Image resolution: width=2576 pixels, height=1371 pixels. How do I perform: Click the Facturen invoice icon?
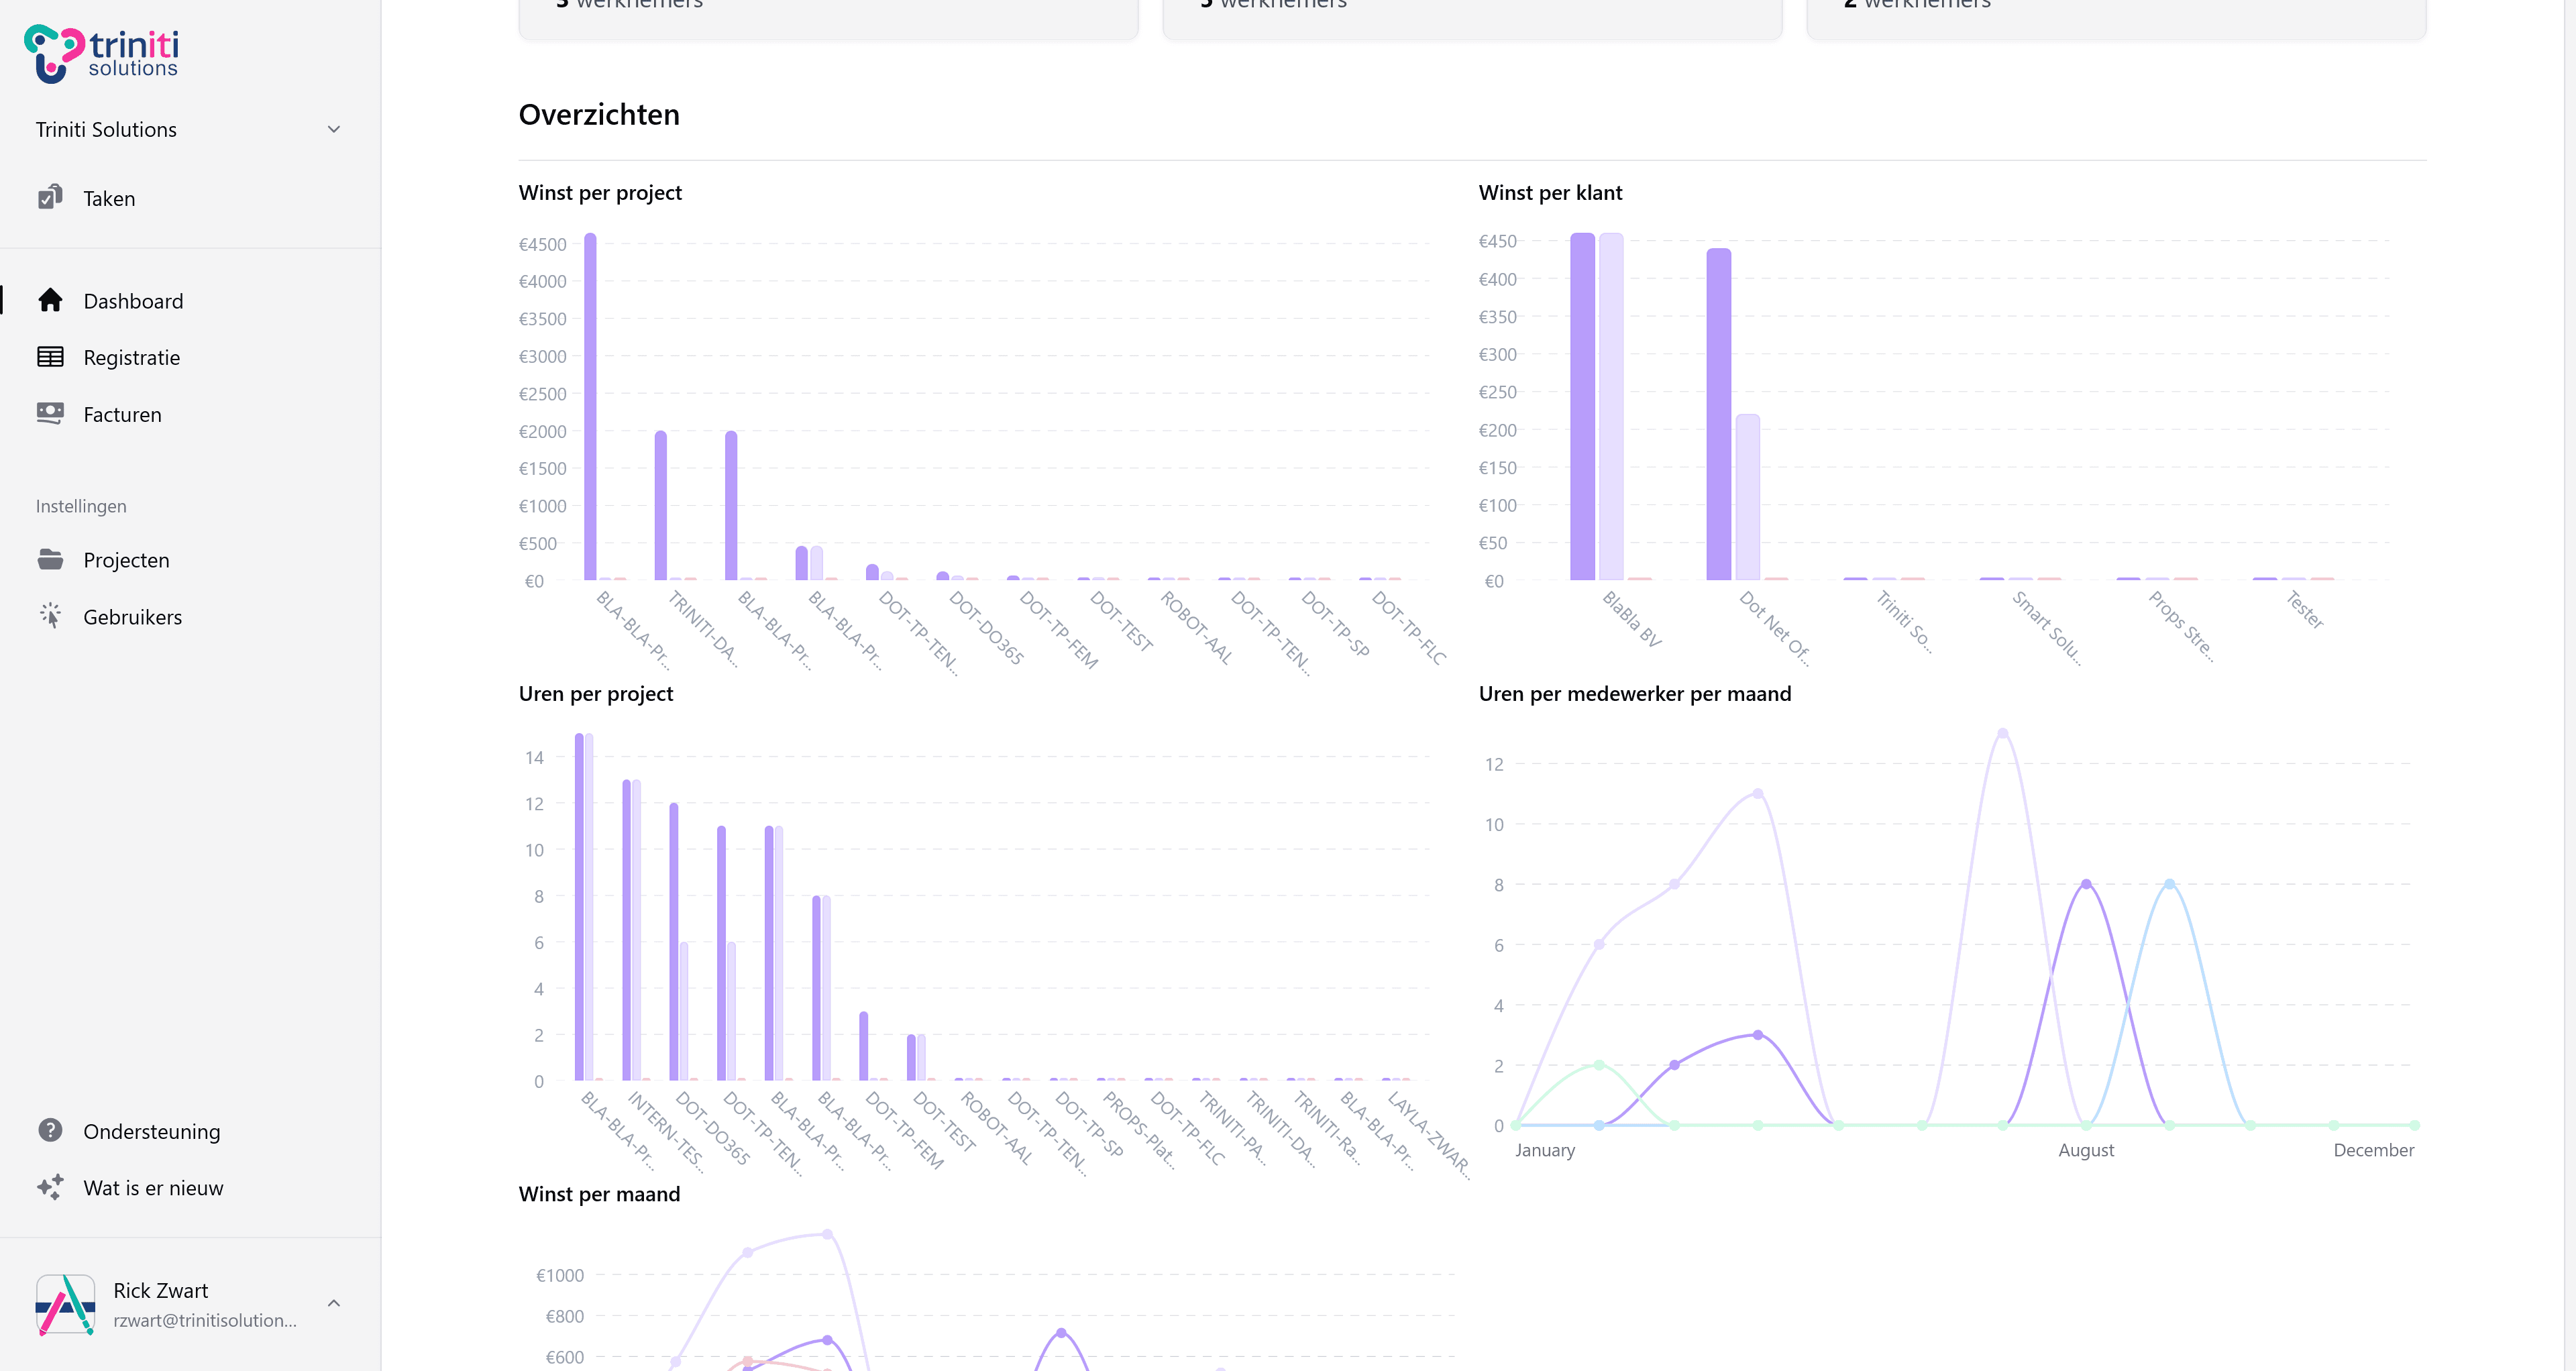[x=50, y=413]
